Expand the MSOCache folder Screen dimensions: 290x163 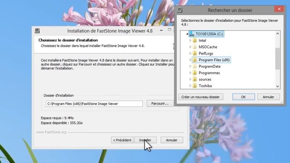(x=190, y=47)
